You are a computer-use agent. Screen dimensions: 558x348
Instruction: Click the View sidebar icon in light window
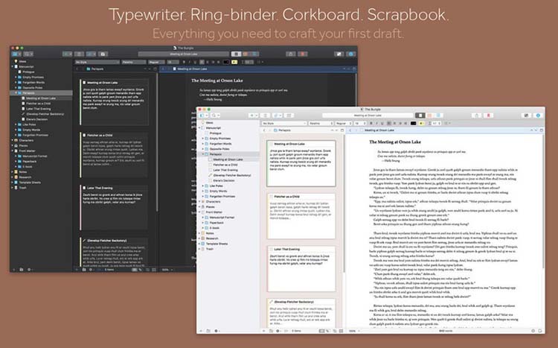coord(204,116)
